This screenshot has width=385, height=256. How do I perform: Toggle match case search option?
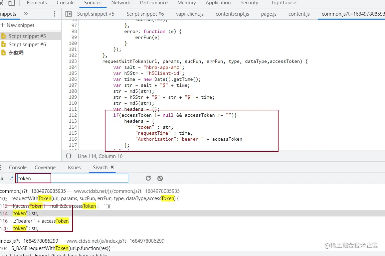(1, 179)
